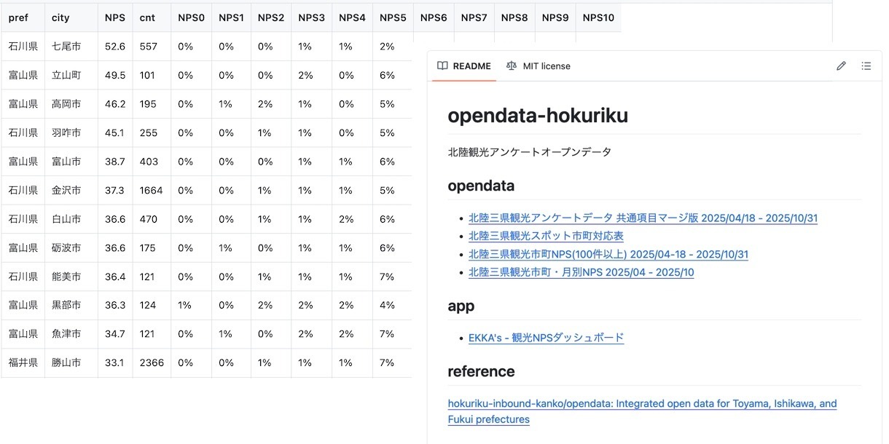Image resolution: width=889 pixels, height=444 pixels.
Task: Click the edit pencil icon in README
Action: tap(841, 66)
